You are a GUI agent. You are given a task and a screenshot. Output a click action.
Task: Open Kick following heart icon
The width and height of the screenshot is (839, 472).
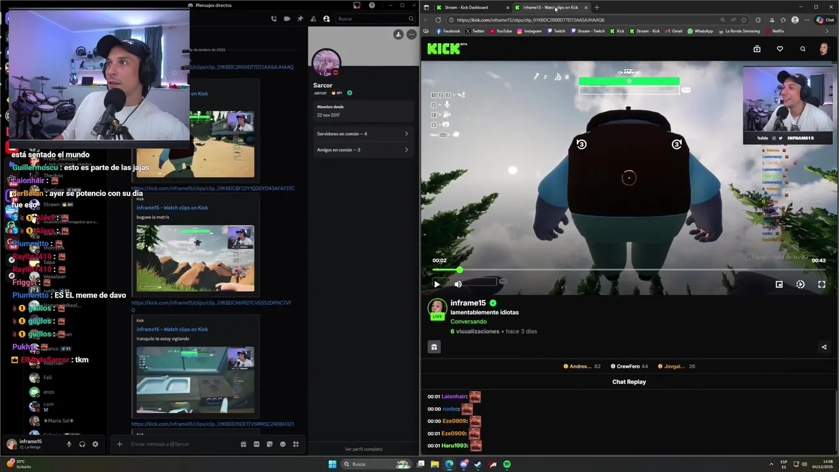pos(780,49)
